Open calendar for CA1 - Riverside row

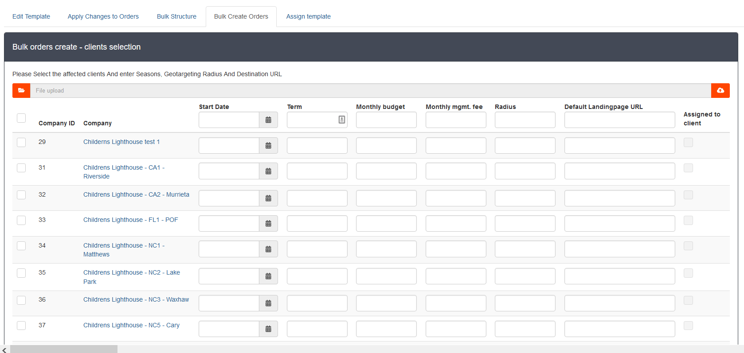click(268, 171)
